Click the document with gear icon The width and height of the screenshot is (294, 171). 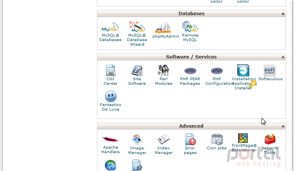coord(137,165)
